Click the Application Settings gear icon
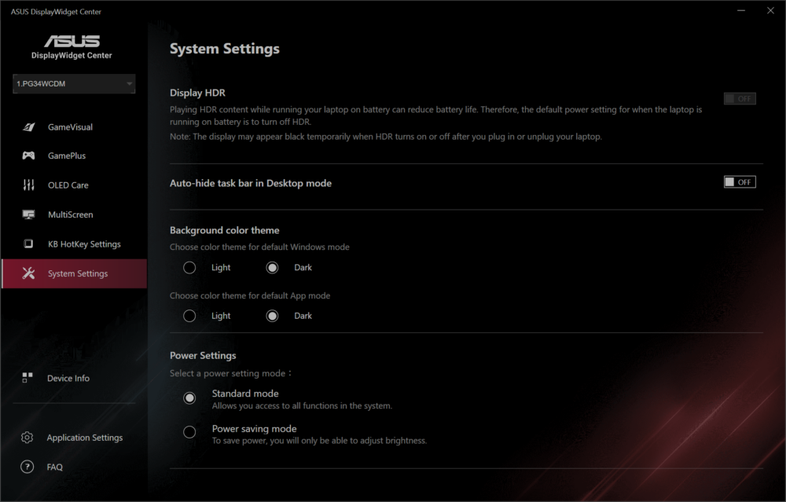The image size is (786, 502). point(28,438)
